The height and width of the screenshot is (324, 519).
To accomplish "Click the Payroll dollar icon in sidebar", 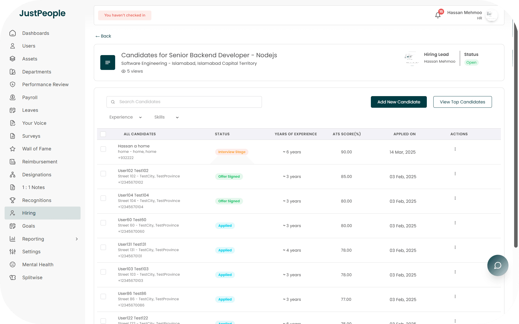I will tap(12, 97).
